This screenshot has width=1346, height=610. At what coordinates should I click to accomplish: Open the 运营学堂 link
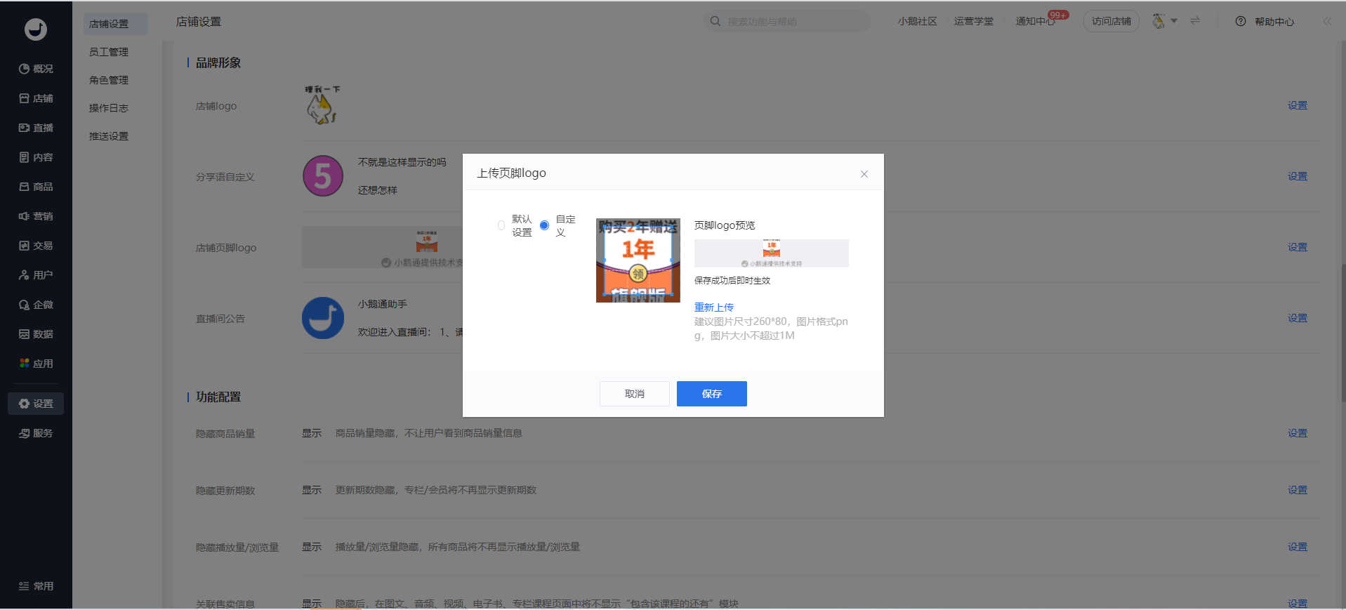coord(973,21)
